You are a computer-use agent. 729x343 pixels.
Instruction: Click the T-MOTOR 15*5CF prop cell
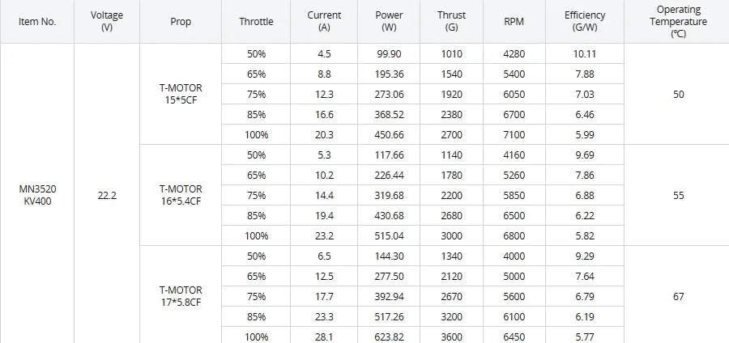click(181, 94)
